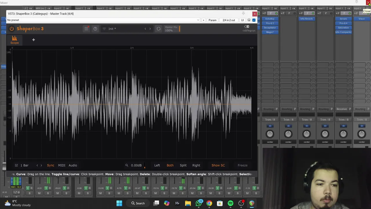
Task: Open the No preset dropdown
Action: pyautogui.click(x=103, y=20)
